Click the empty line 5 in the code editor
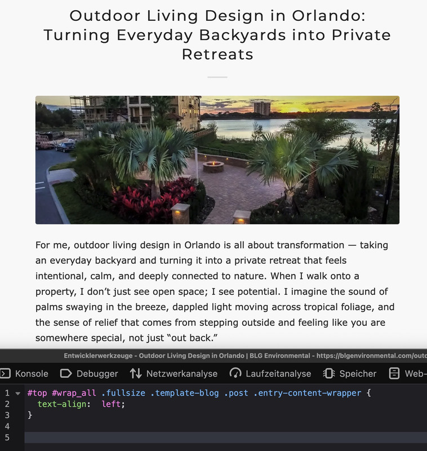This screenshot has height=451, width=427. (225, 437)
